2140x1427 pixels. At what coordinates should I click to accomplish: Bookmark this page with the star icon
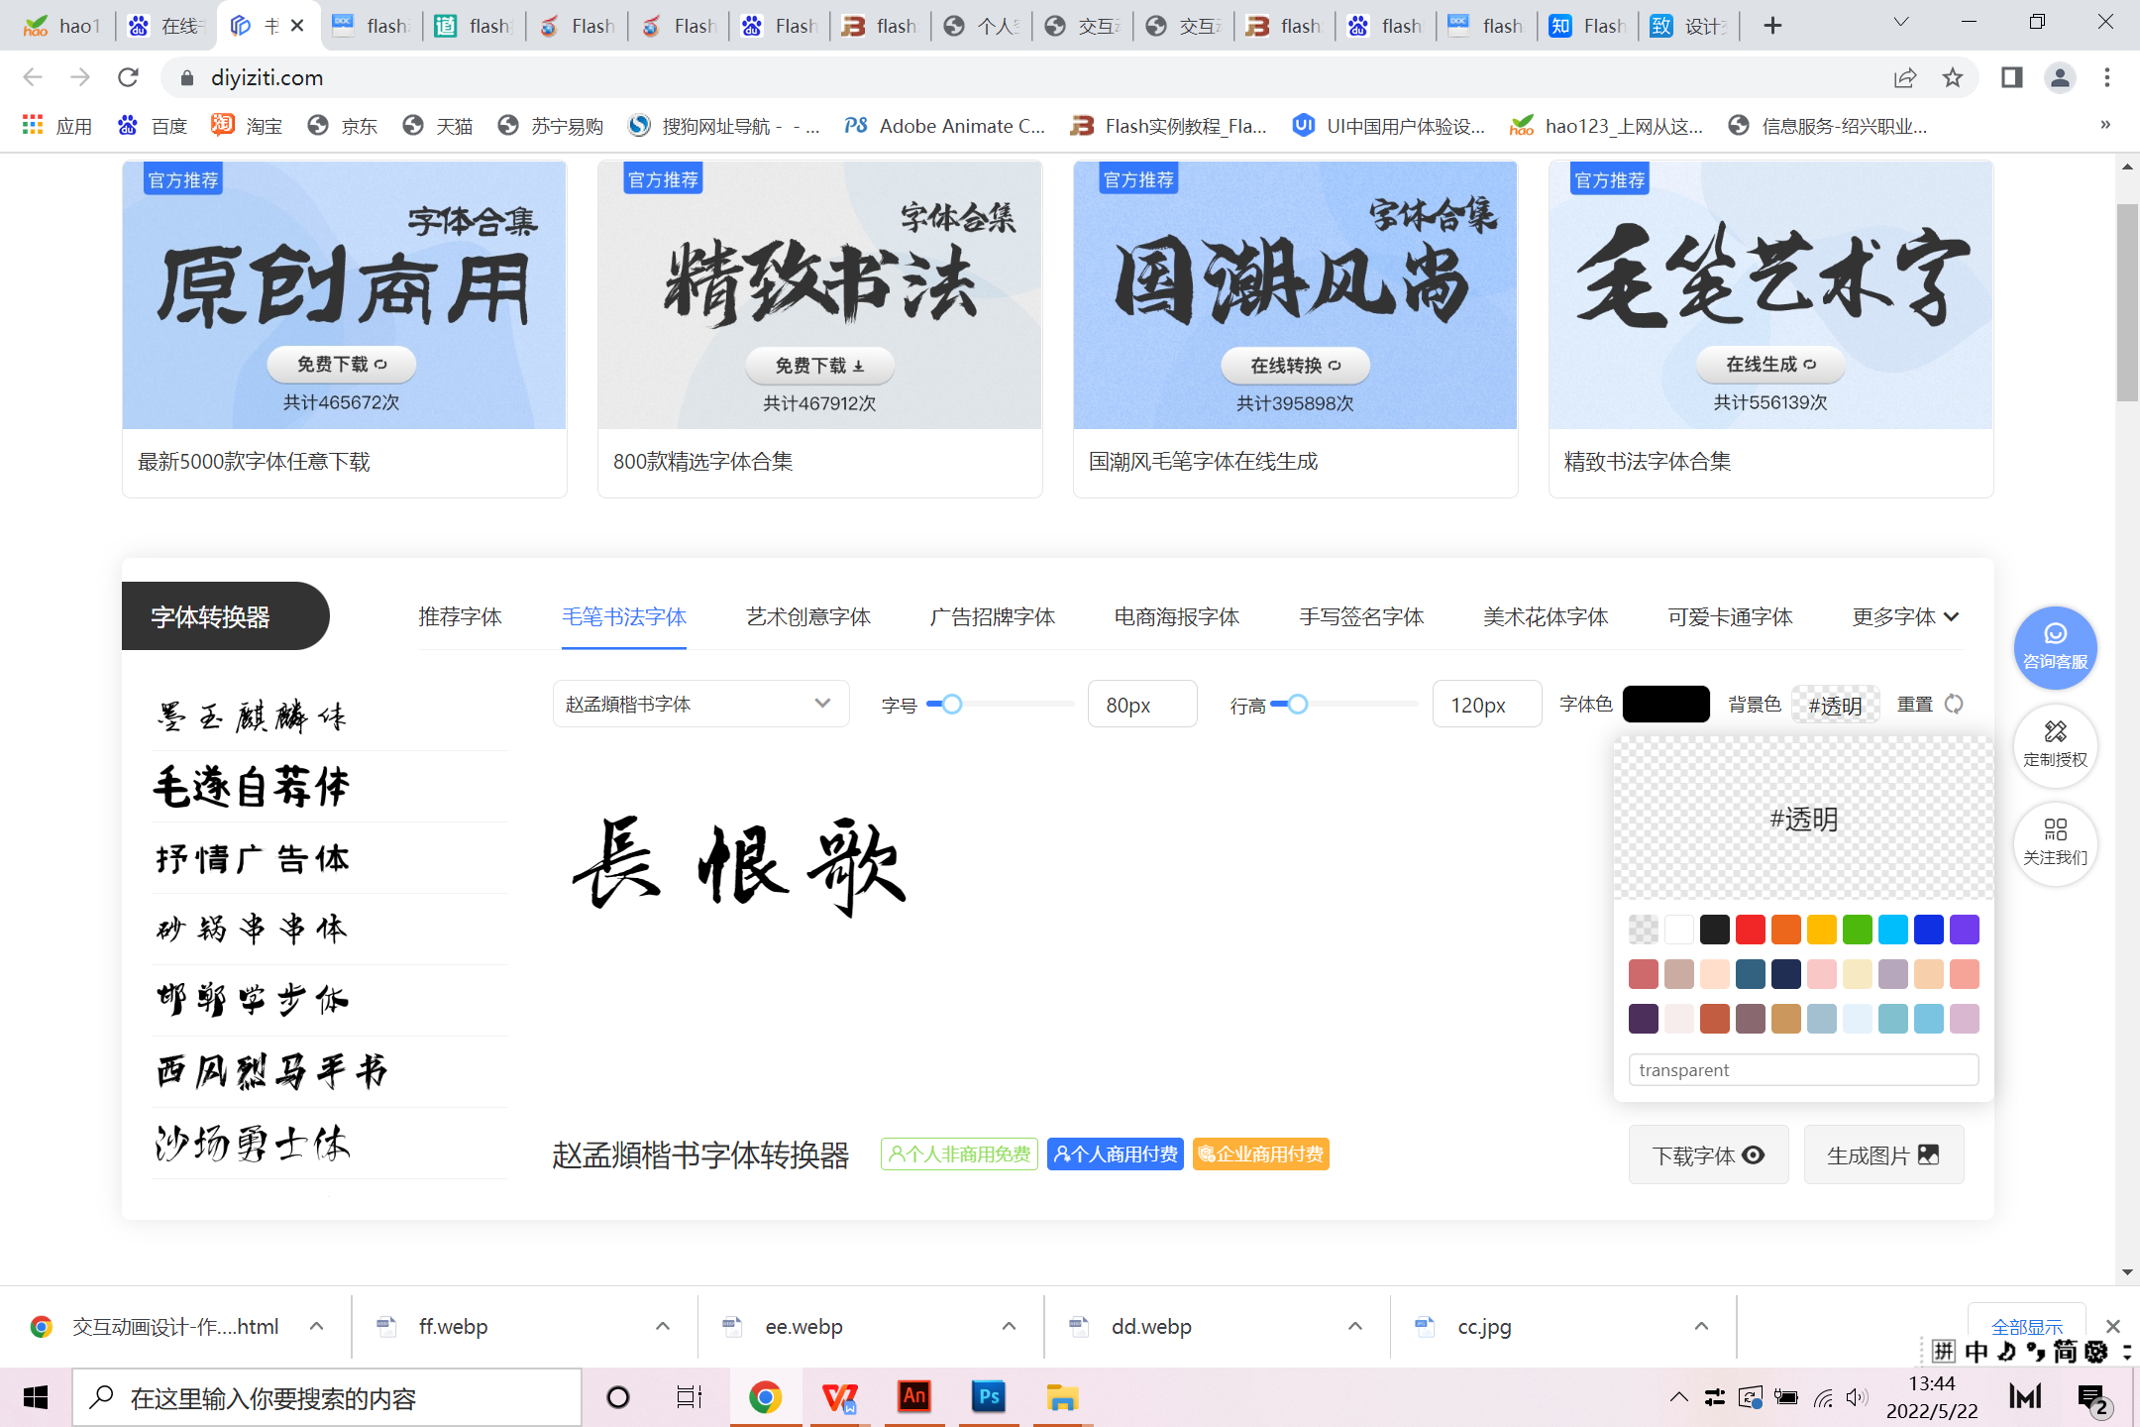[x=1952, y=77]
